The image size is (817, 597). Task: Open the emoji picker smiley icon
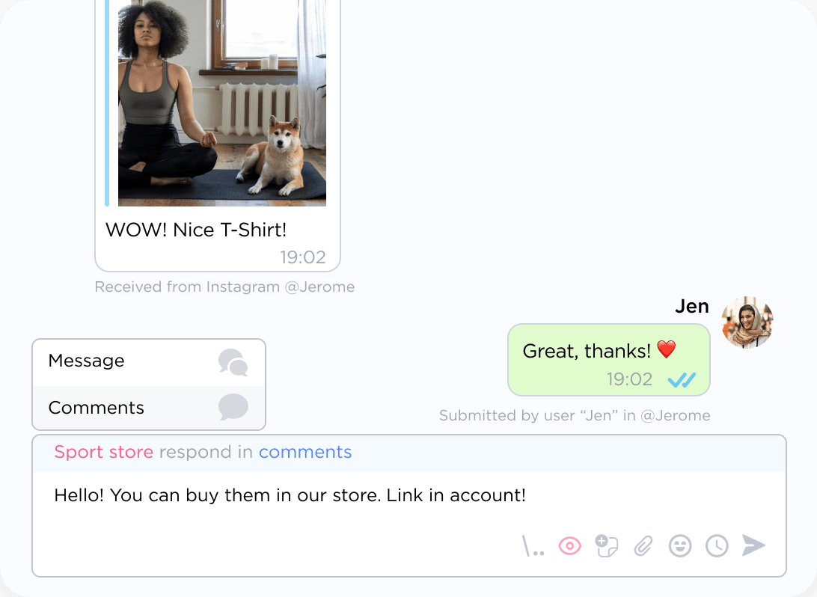(x=680, y=546)
